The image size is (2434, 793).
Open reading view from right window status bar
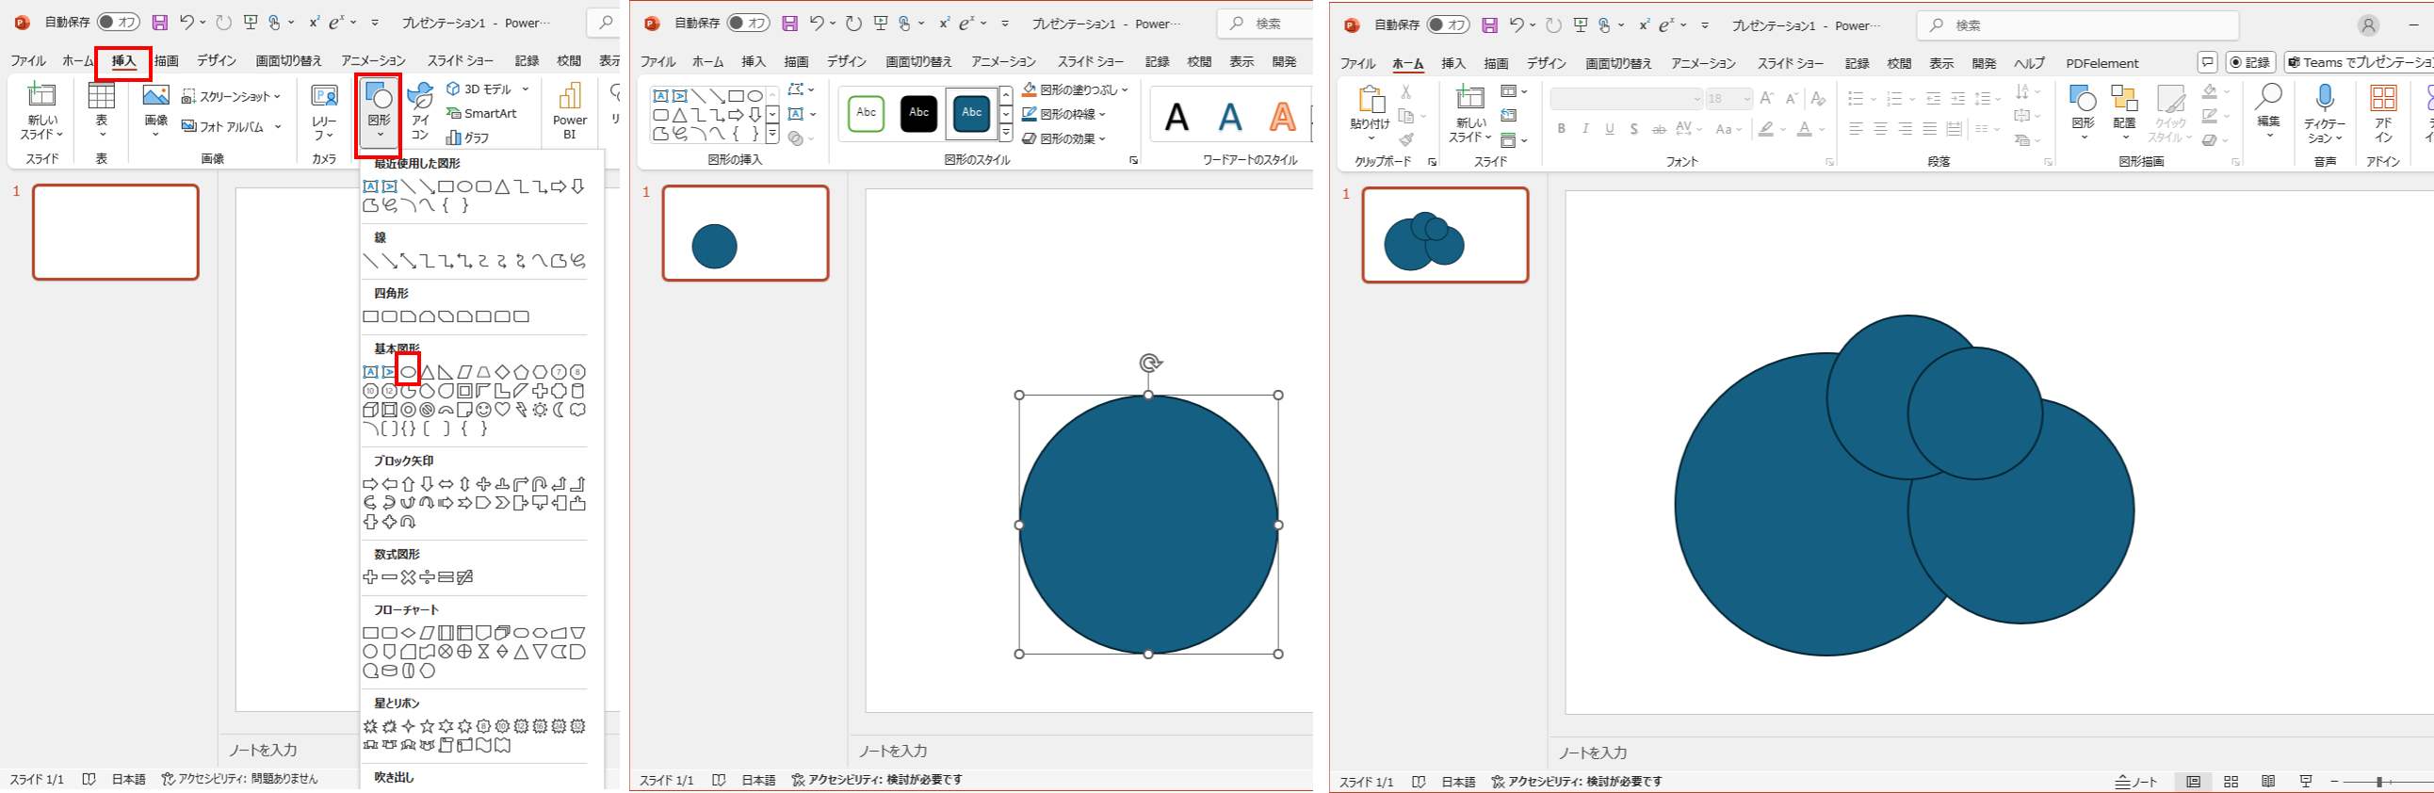(x=2267, y=782)
